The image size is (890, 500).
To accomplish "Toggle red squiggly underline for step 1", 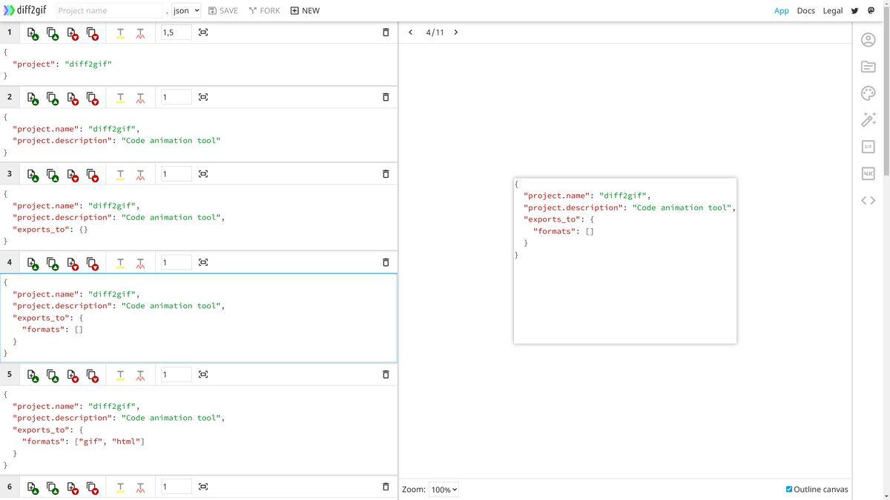I will tap(140, 33).
